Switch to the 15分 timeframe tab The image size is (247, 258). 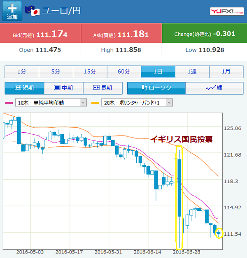90,71
